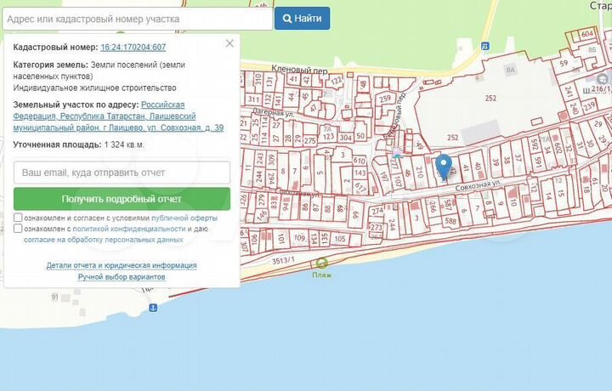Click parcel number 50

360,136
